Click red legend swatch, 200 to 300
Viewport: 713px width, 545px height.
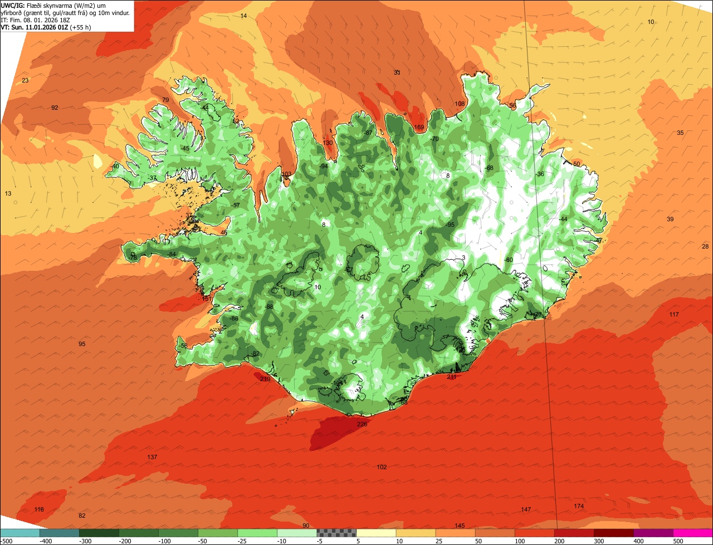[x=574, y=533]
